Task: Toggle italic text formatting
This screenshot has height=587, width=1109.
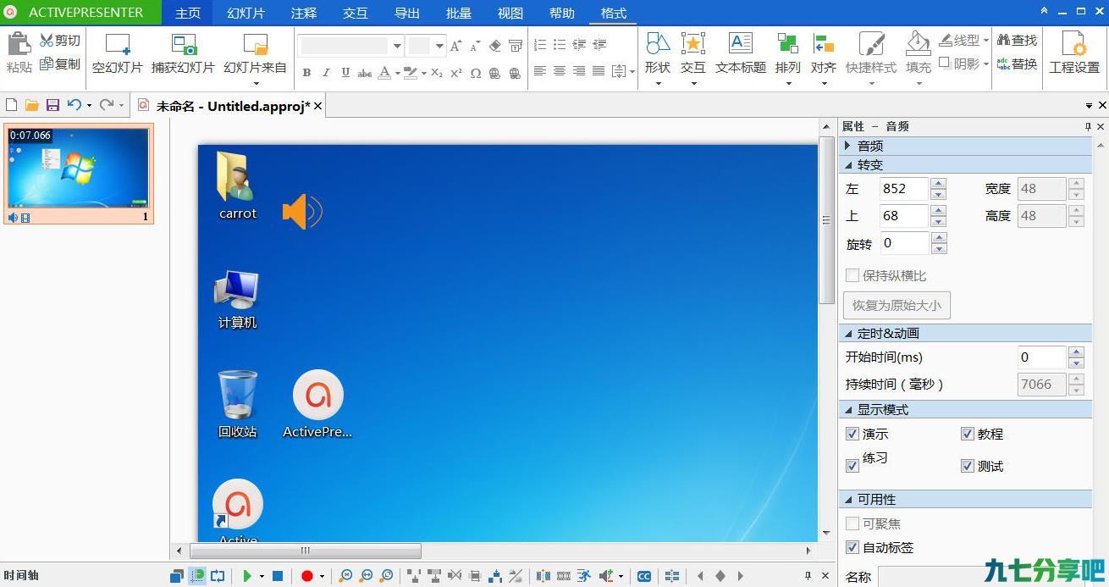Action: (x=326, y=74)
